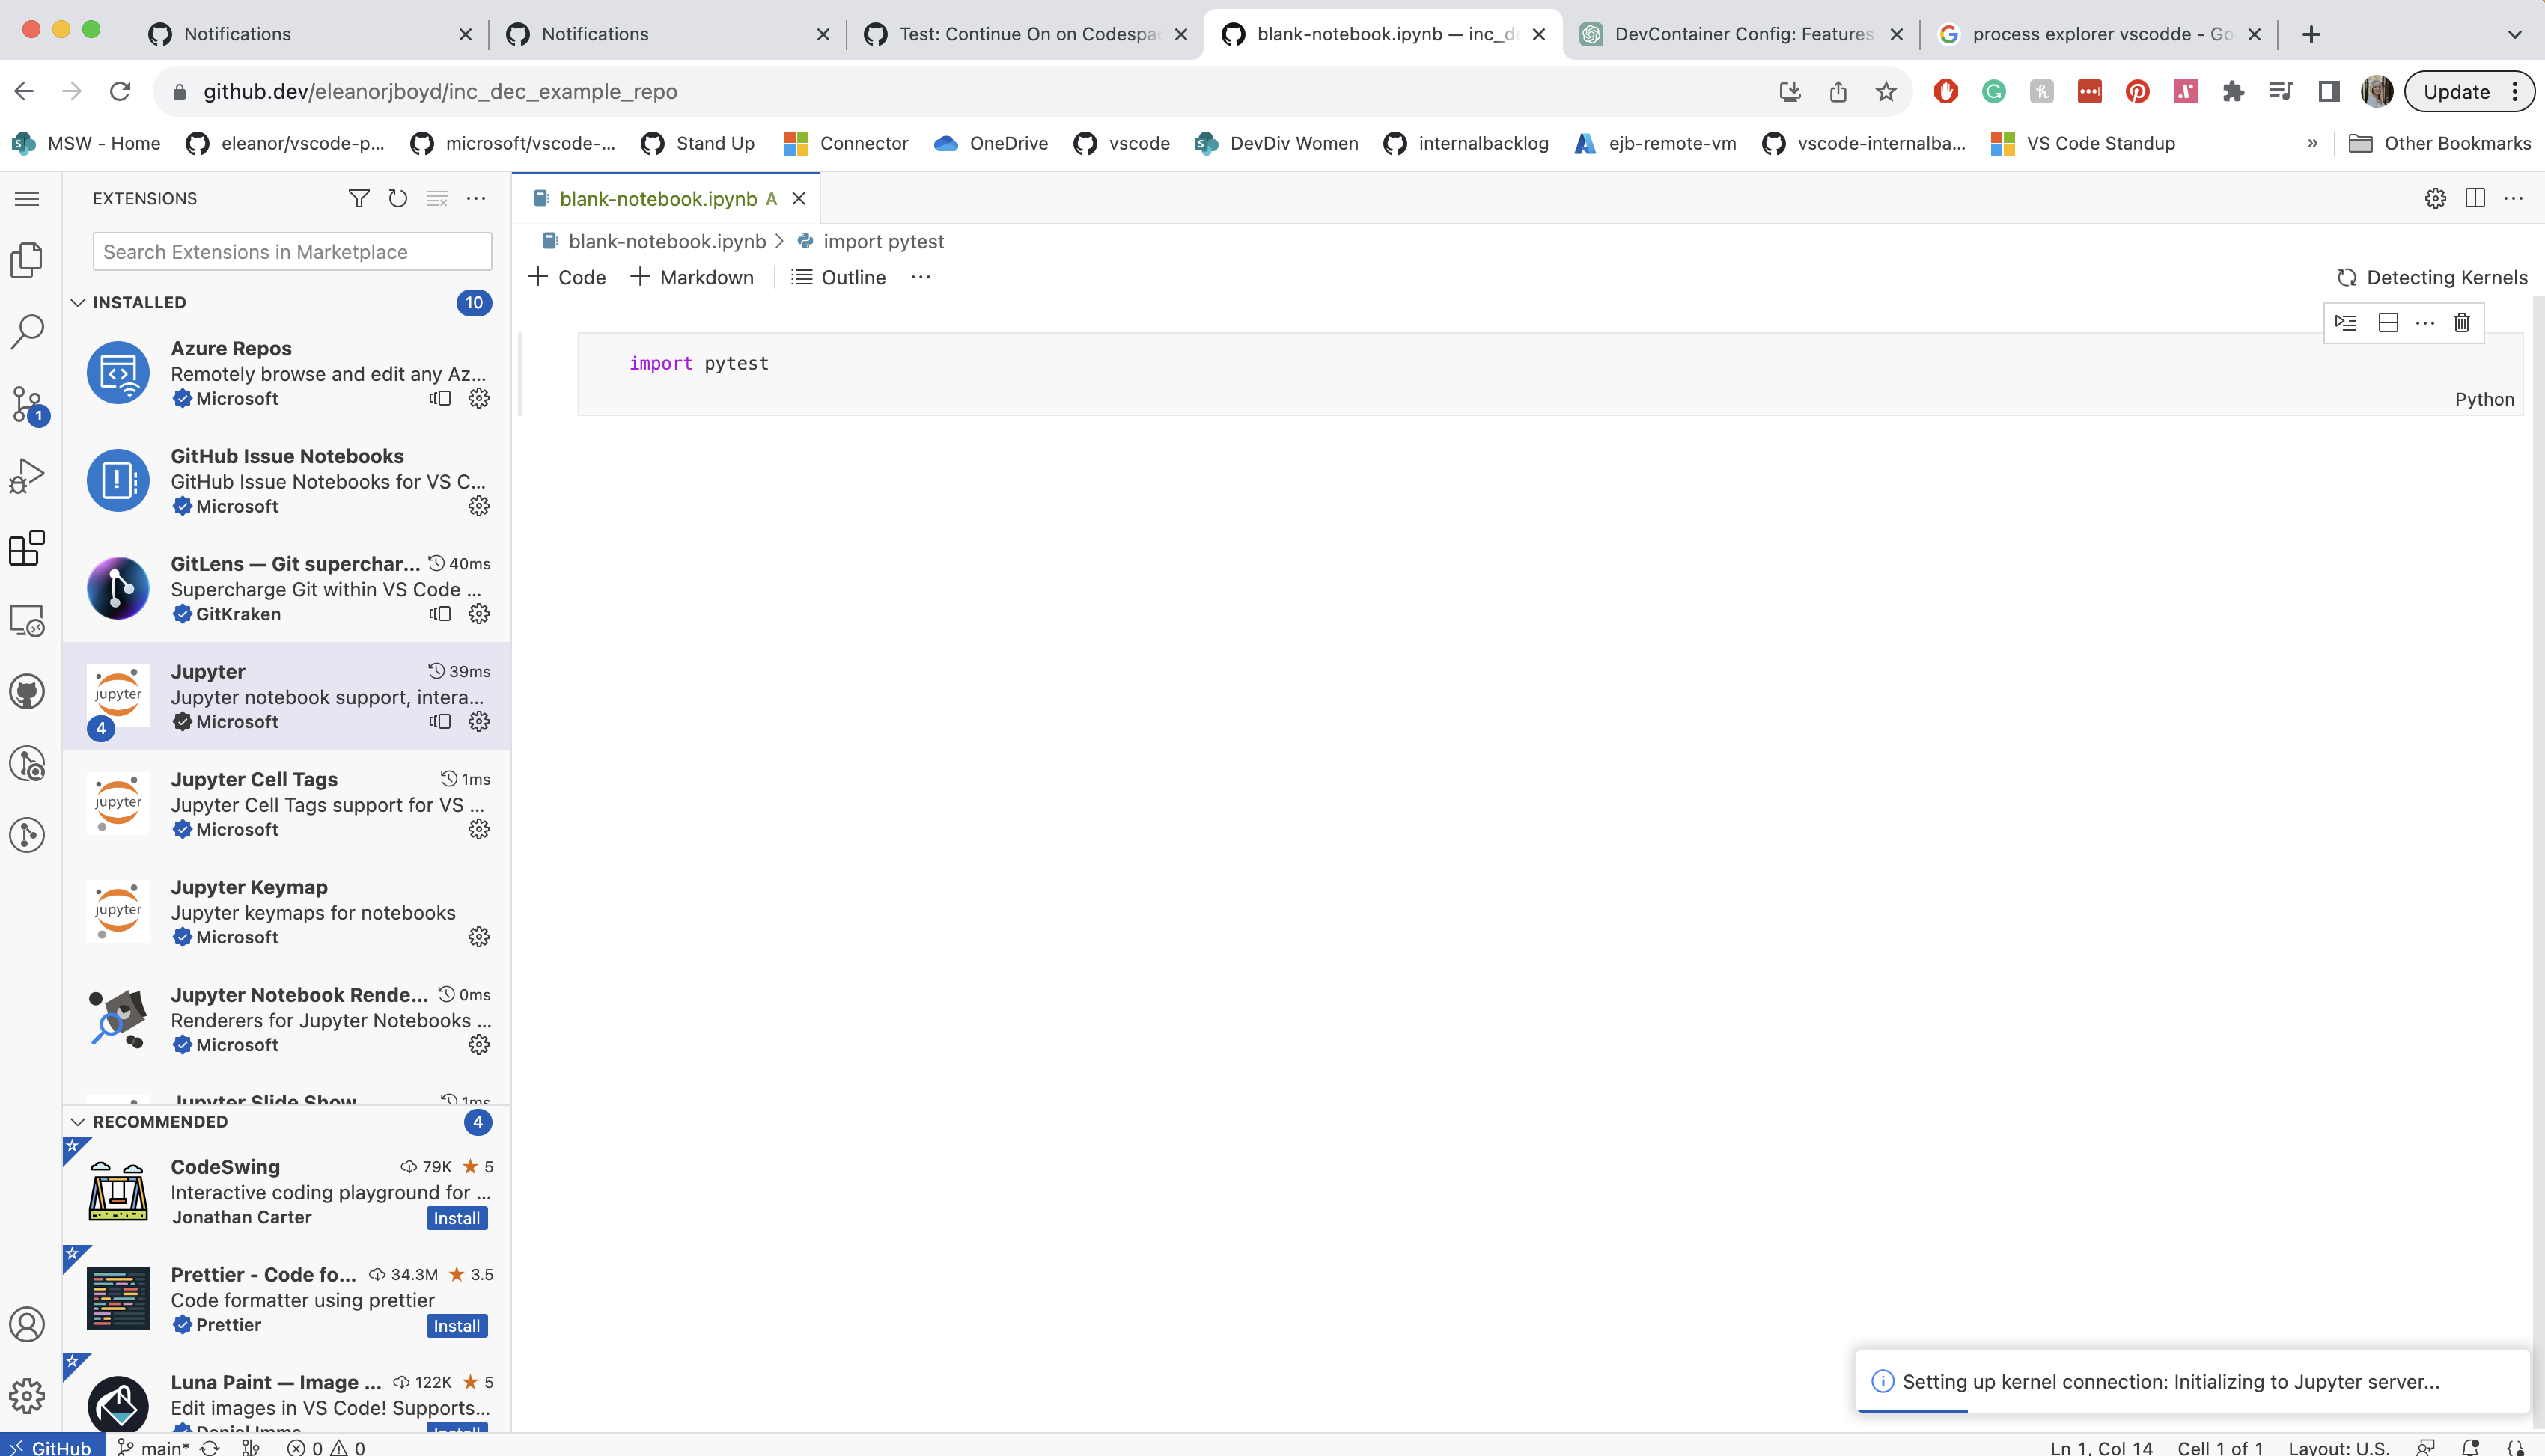
Task: Select the GitHub icon in the activity bar
Action: pyautogui.click(x=27, y=690)
